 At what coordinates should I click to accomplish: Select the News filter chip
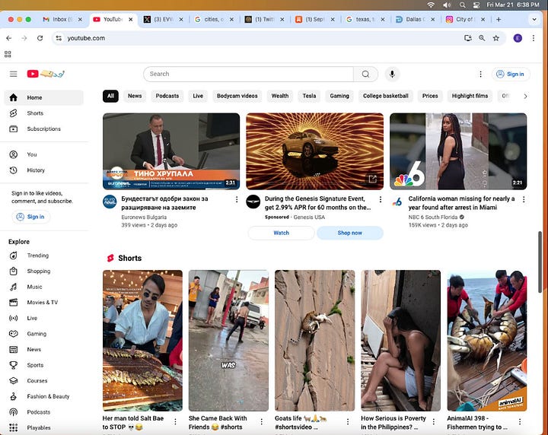pyautogui.click(x=135, y=96)
